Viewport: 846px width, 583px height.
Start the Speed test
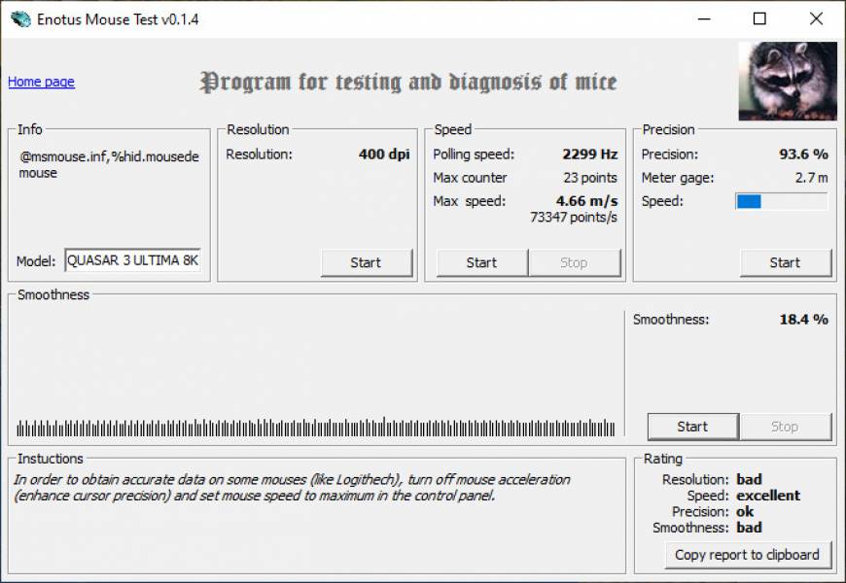481,262
